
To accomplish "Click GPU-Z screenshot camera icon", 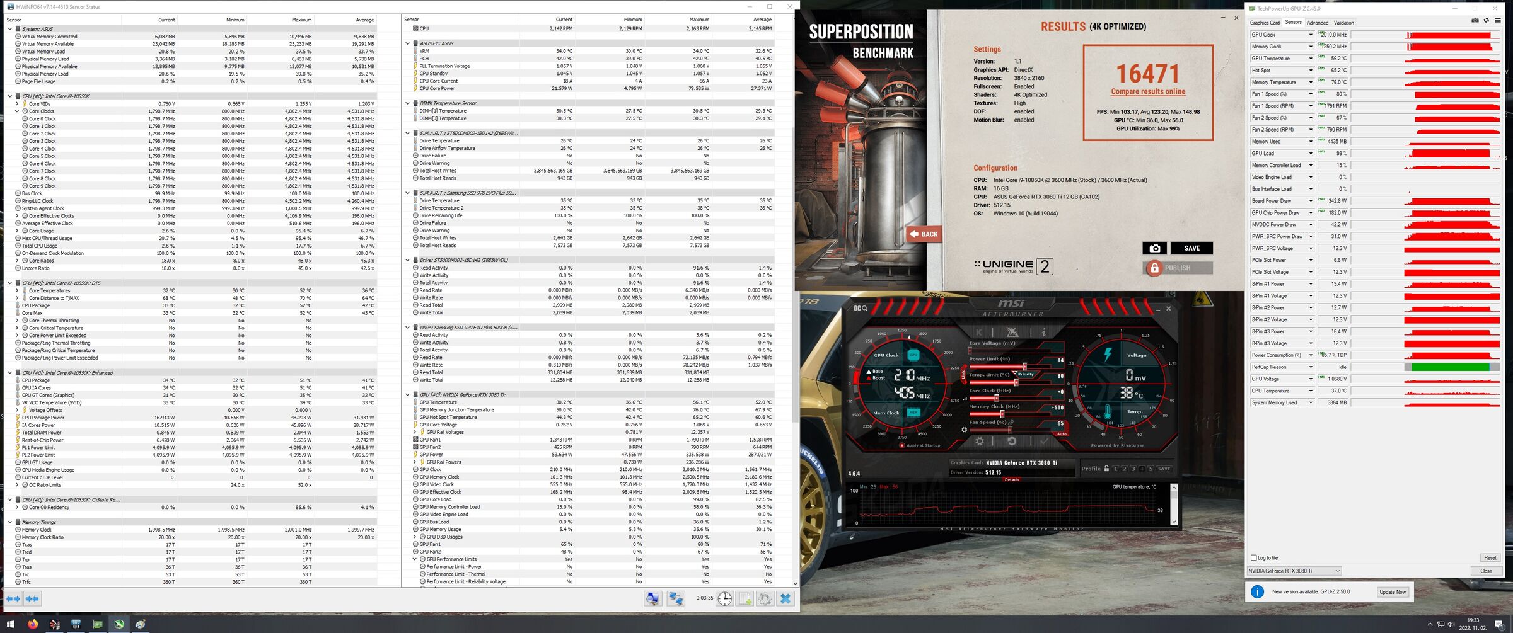I will (x=1475, y=21).
